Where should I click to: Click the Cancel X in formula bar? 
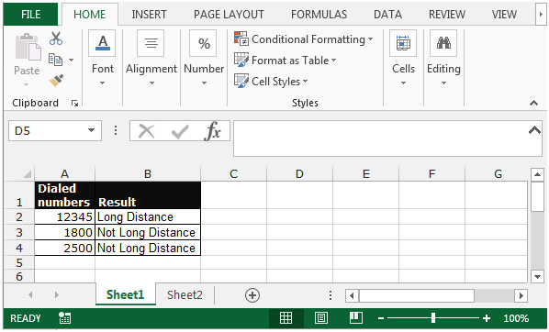[146, 131]
